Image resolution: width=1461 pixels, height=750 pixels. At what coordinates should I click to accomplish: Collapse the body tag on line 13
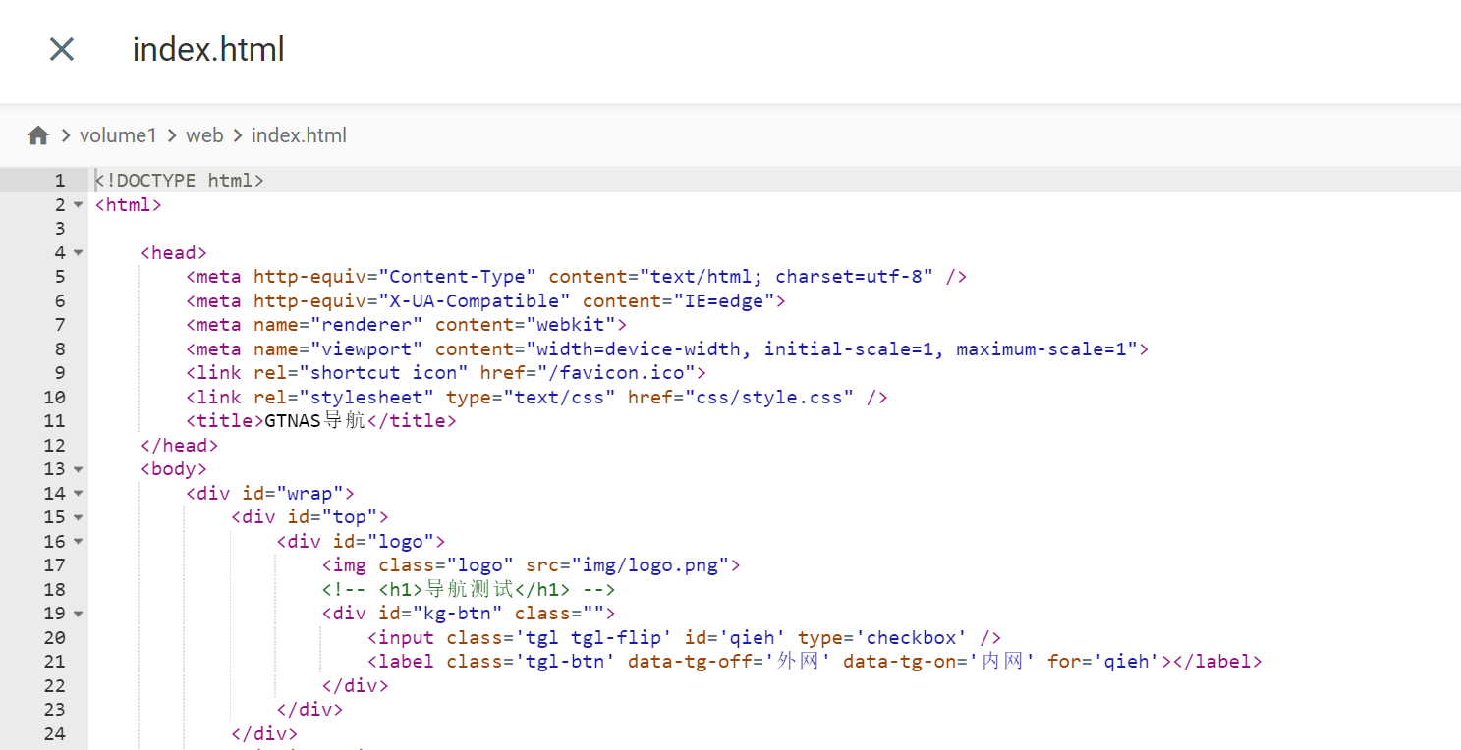[79, 469]
